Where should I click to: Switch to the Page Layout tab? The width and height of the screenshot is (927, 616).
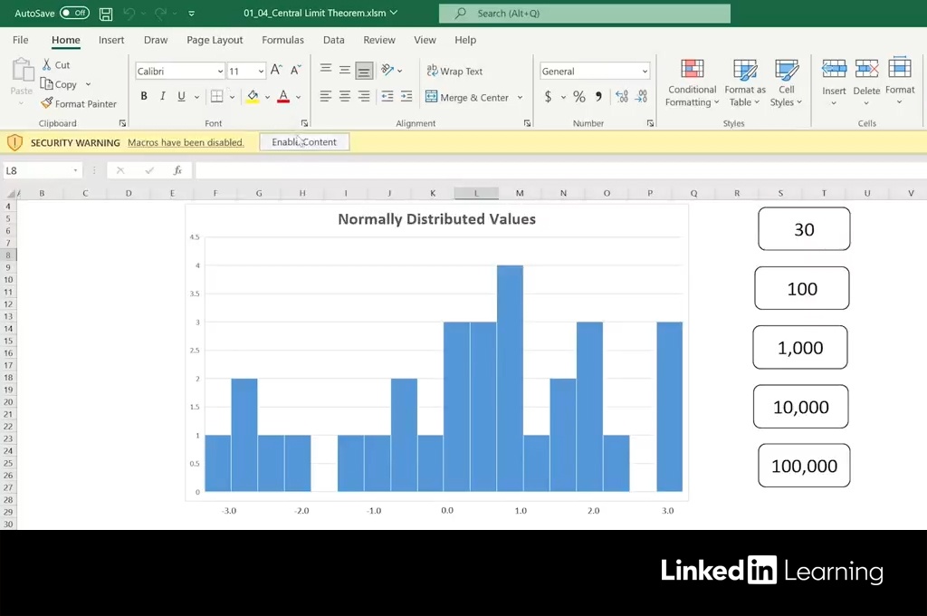(215, 40)
